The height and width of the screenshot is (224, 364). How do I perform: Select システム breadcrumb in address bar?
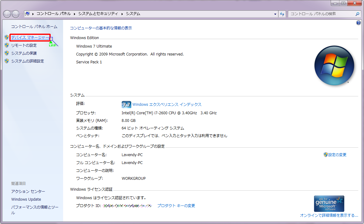click(133, 14)
